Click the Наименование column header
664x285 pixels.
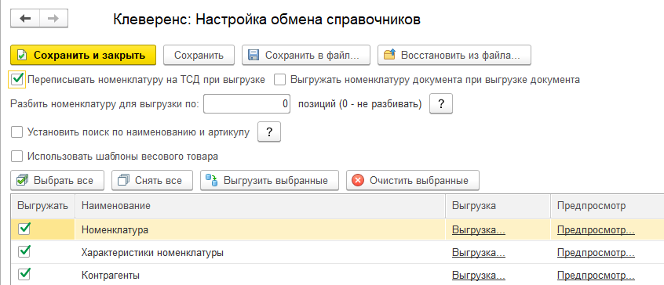pyautogui.click(x=260, y=206)
